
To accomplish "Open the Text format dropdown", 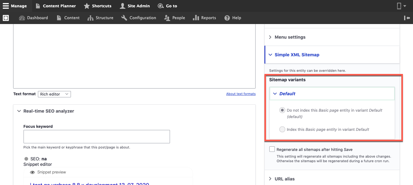I will coord(54,94).
